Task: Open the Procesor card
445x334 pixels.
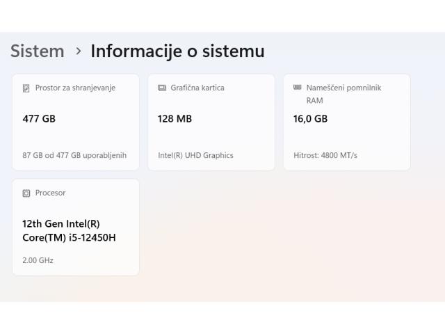Action: click(76, 227)
